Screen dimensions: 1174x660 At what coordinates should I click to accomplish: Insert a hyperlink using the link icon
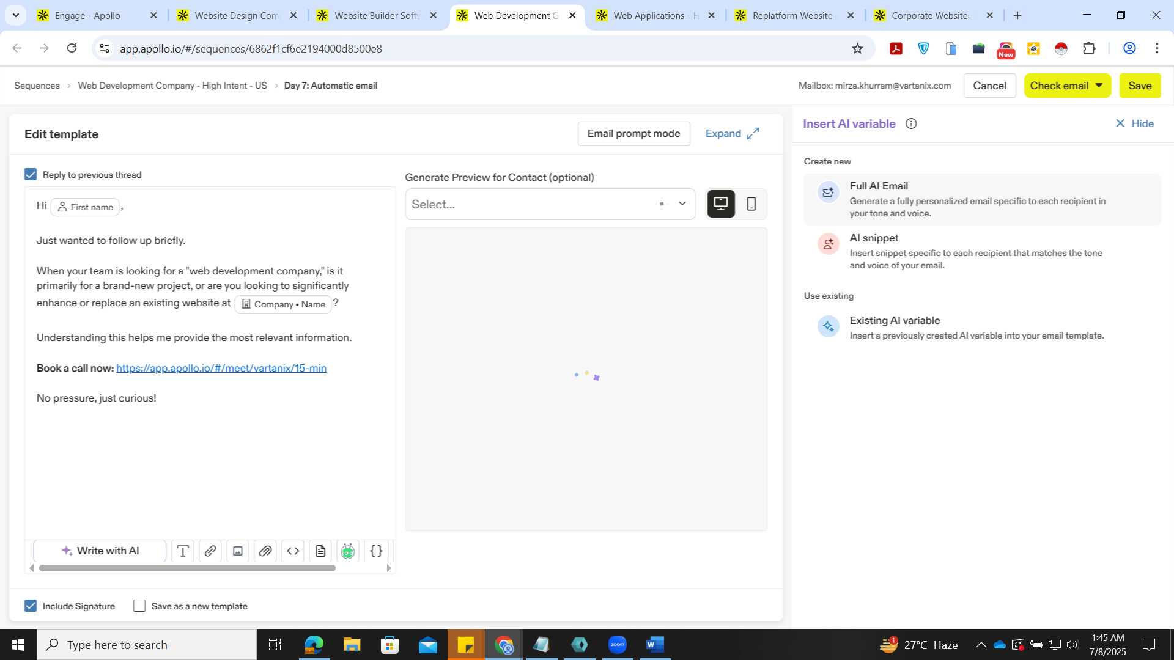210,551
